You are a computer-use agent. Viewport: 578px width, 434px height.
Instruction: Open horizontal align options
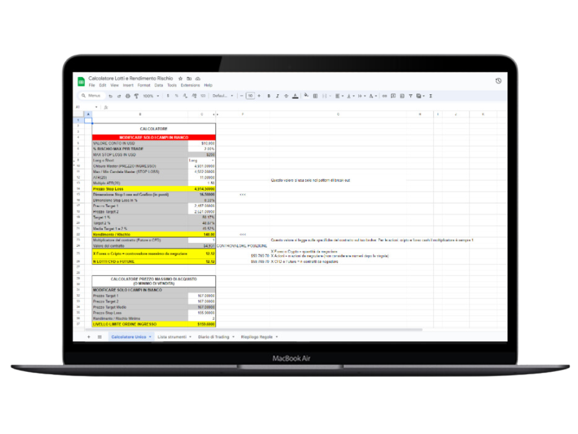(x=339, y=96)
